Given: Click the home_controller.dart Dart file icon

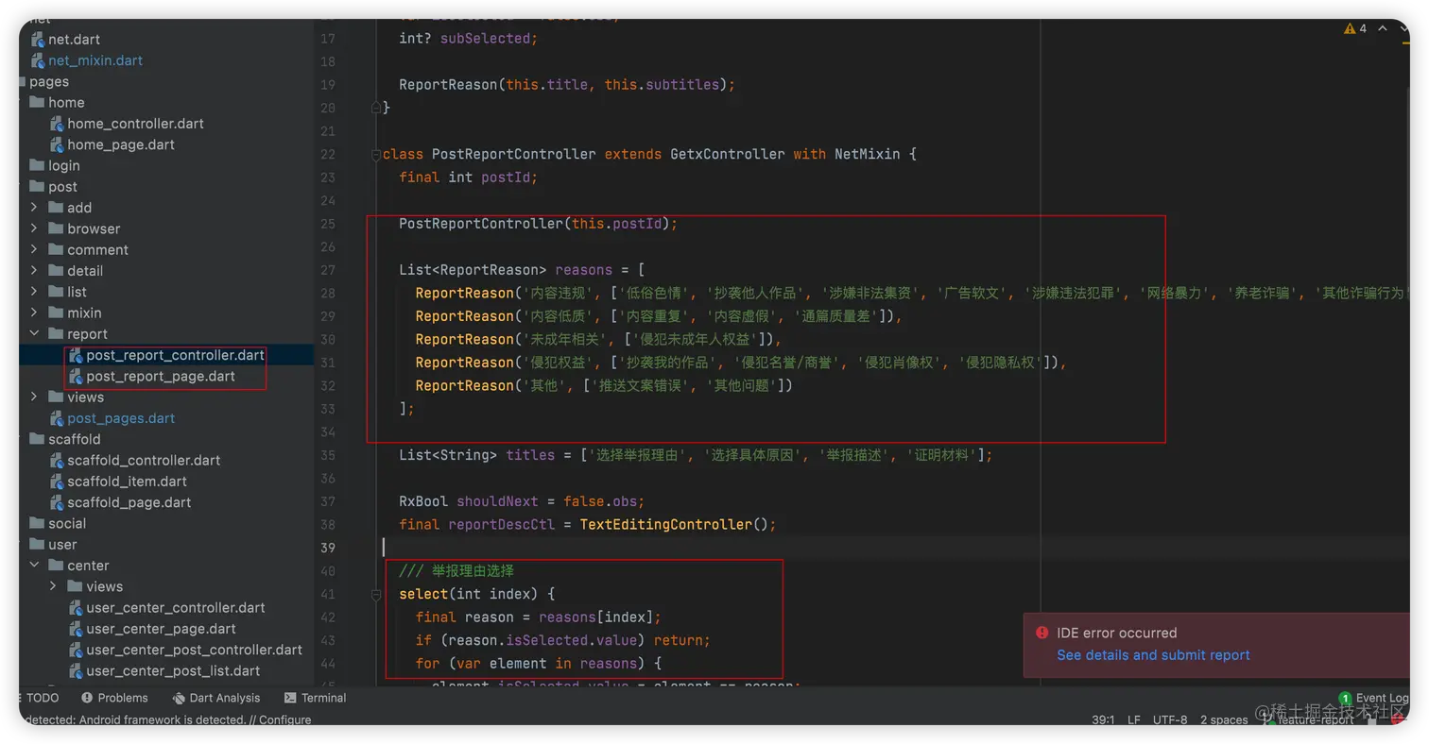Looking at the screenshot, I should [x=57, y=124].
